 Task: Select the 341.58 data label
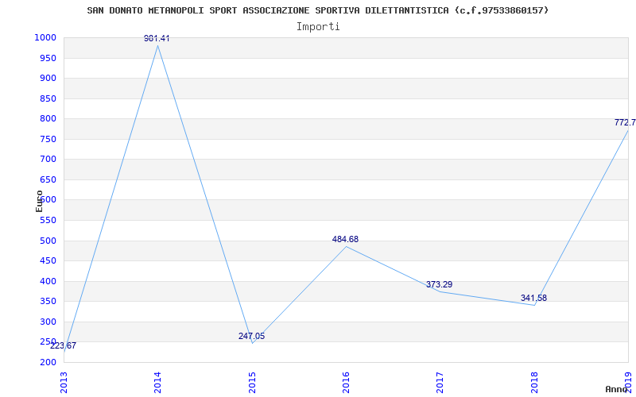(x=533, y=299)
